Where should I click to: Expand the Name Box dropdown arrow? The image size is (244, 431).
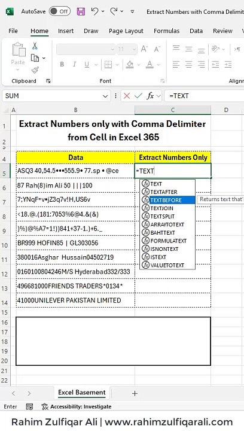pos(105,96)
